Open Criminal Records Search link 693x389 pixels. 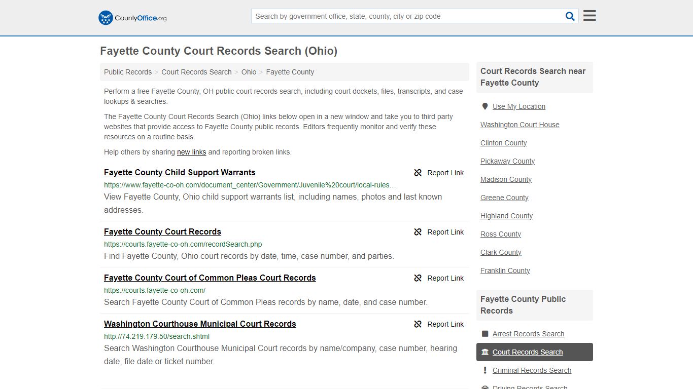pyautogui.click(x=532, y=370)
